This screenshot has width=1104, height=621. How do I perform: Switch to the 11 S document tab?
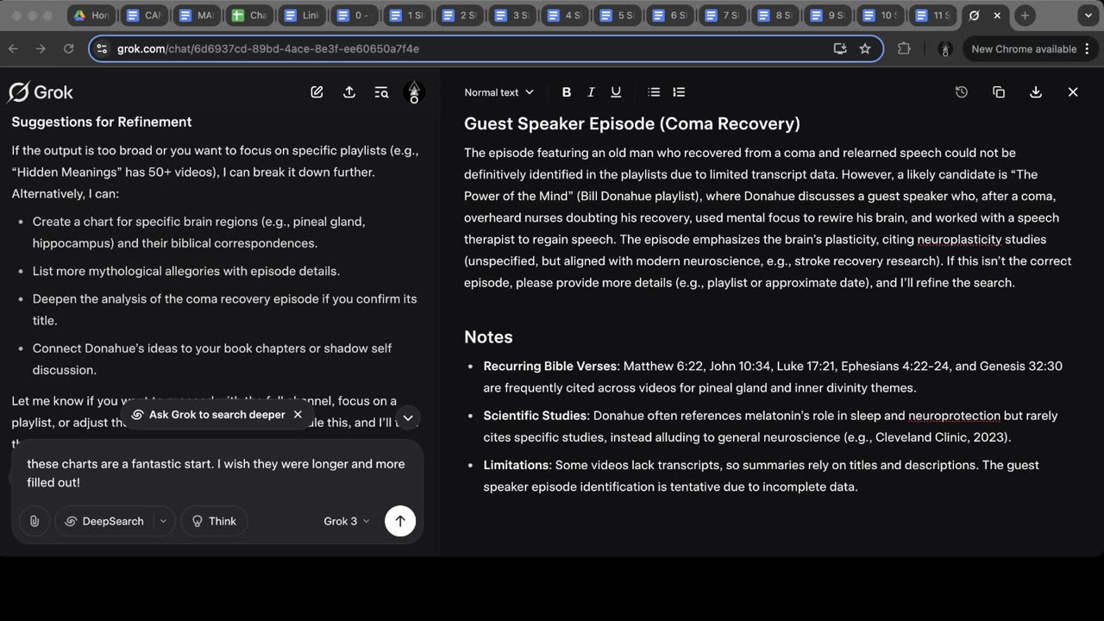(932, 16)
